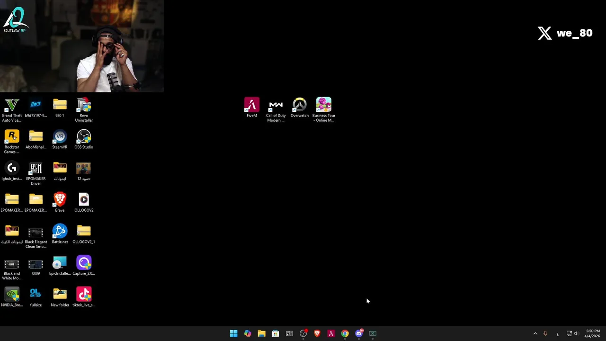Select the OLLOGOV2_1 folder
This screenshot has width=606, height=341.
[84, 234]
